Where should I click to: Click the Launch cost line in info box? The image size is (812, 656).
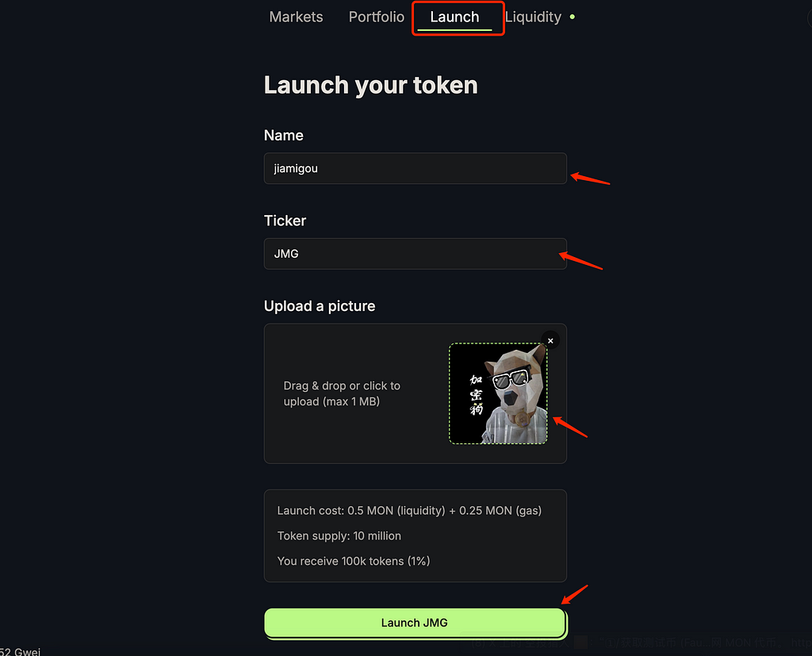pyautogui.click(x=409, y=511)
